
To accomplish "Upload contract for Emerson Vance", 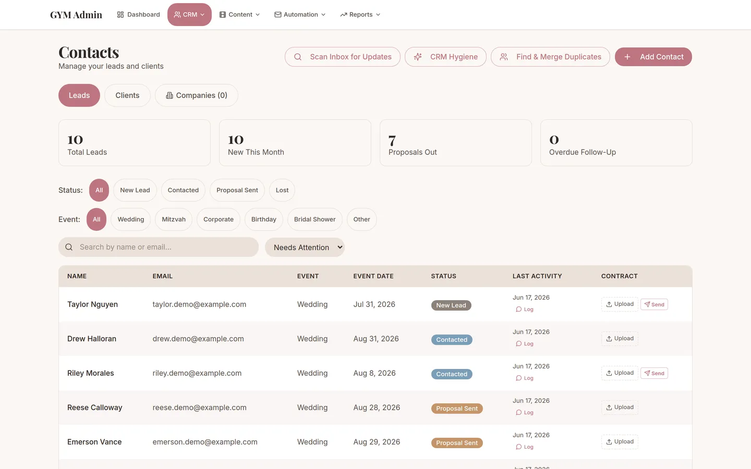I will [x=620, y=442].
